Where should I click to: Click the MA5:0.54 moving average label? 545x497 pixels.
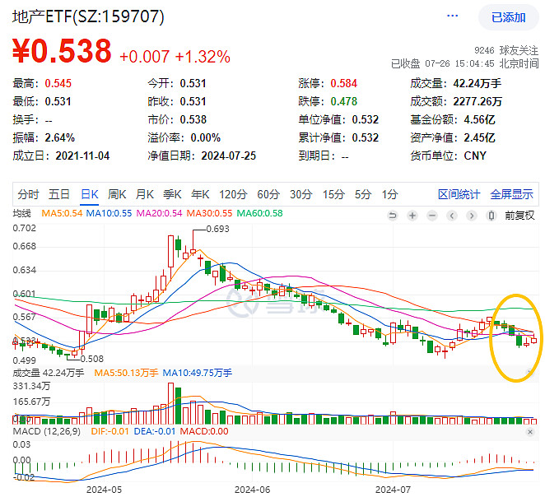point(62,213)
